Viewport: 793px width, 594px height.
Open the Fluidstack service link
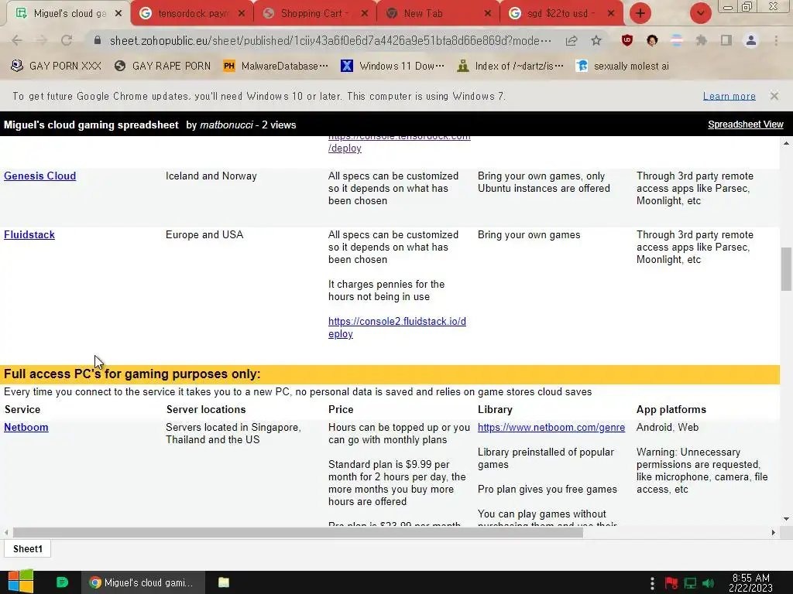(x=29, y=234)
